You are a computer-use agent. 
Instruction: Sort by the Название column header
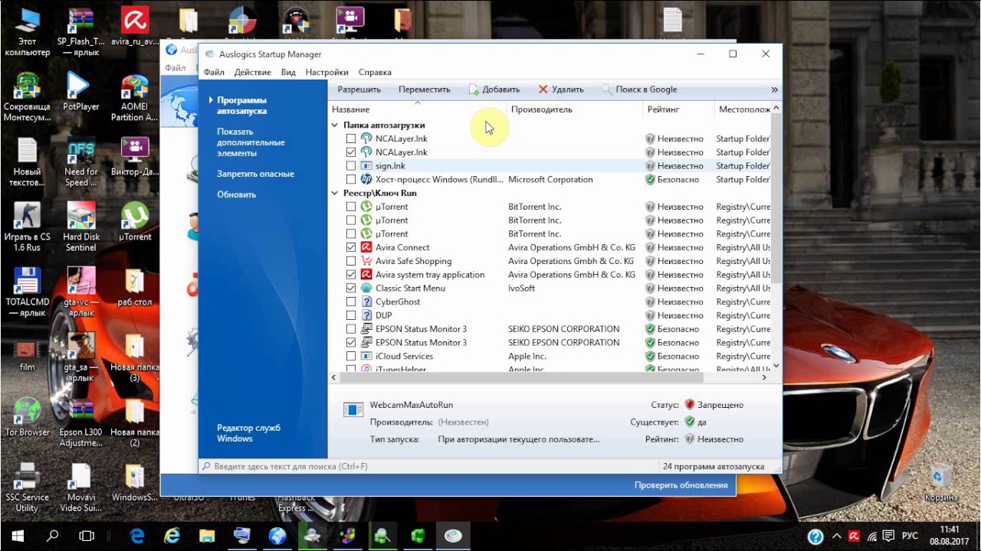417,109
